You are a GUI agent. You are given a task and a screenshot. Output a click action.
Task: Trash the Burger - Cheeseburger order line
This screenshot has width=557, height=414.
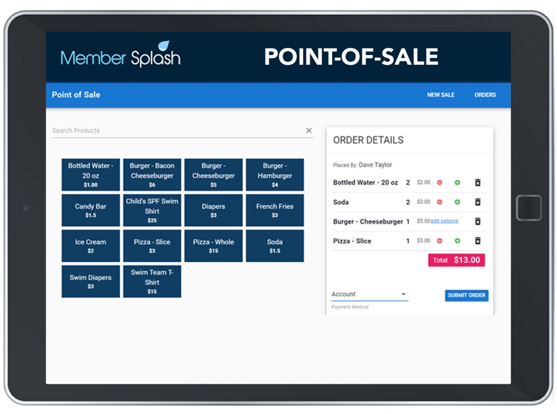(x=478, y=221)
